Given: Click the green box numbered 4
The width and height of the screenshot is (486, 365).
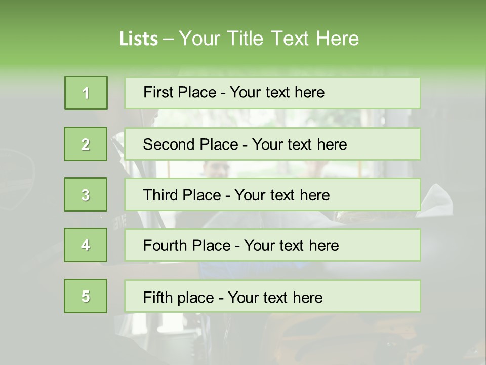Looking at the screenshot, I should pyautogui.click(x=86, y=245).
